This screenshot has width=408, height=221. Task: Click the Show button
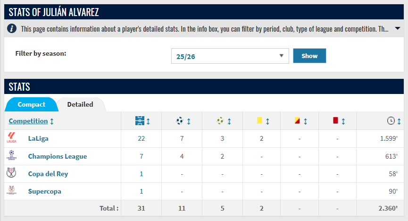309,56
